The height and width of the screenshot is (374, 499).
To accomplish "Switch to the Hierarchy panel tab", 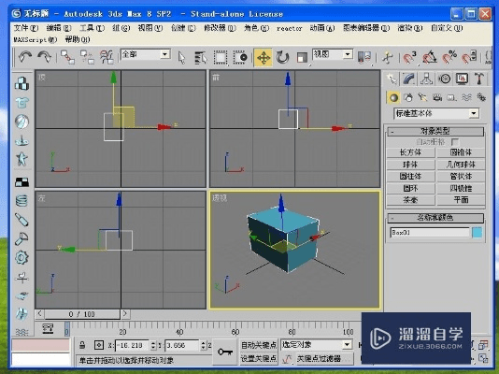I will click(426, 79).
